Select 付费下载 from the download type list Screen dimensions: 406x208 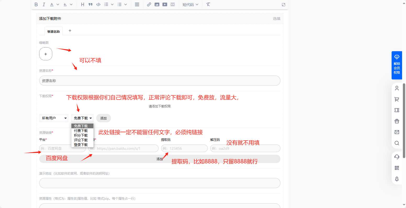81,130
